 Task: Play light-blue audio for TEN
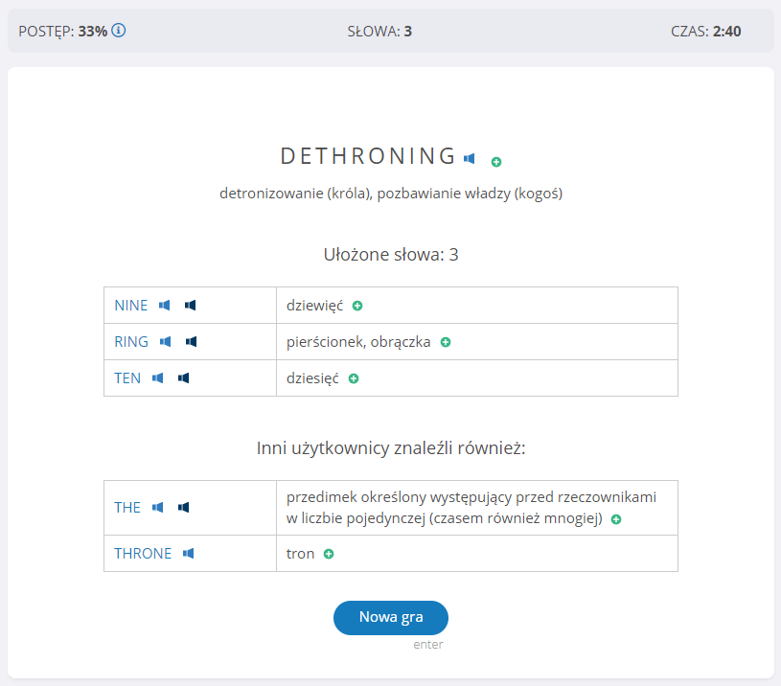click(157, 377)
